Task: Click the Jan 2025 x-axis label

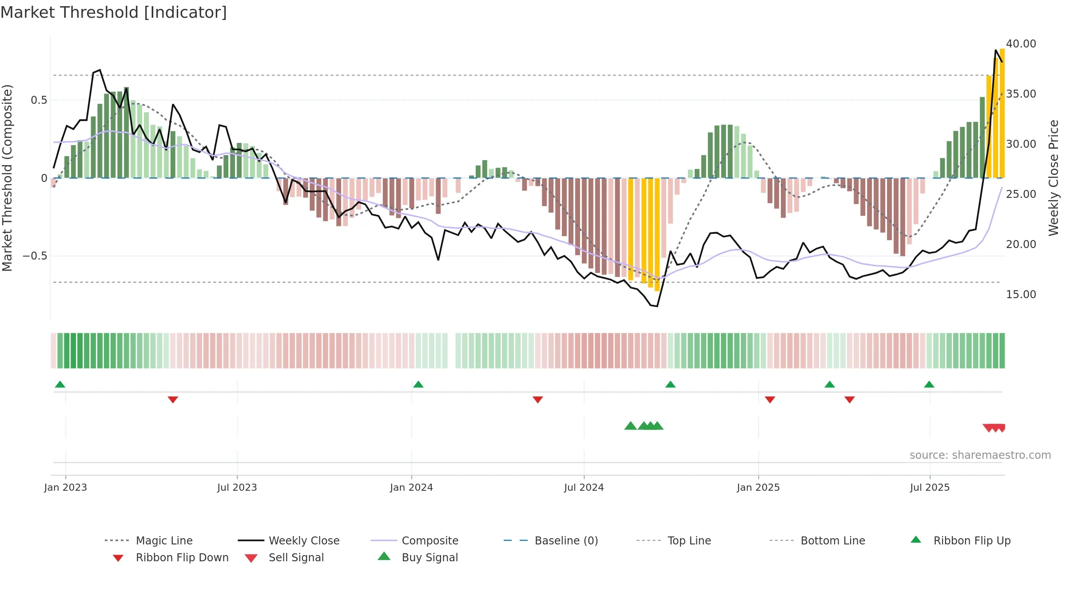Action: 759,488
